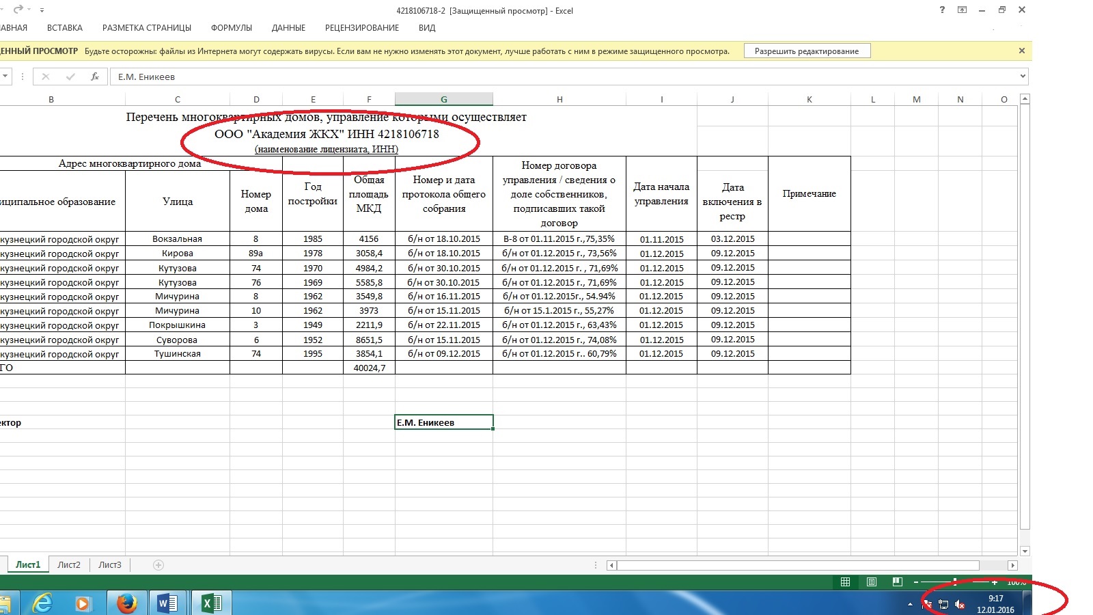The image size is (1093, 615).
Task: Select the Дата начала управления header cell
Action: pos(661,194)
